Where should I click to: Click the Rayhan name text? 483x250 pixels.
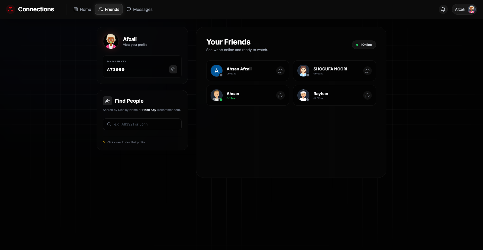pyautogui.click(x=321, y=94)
